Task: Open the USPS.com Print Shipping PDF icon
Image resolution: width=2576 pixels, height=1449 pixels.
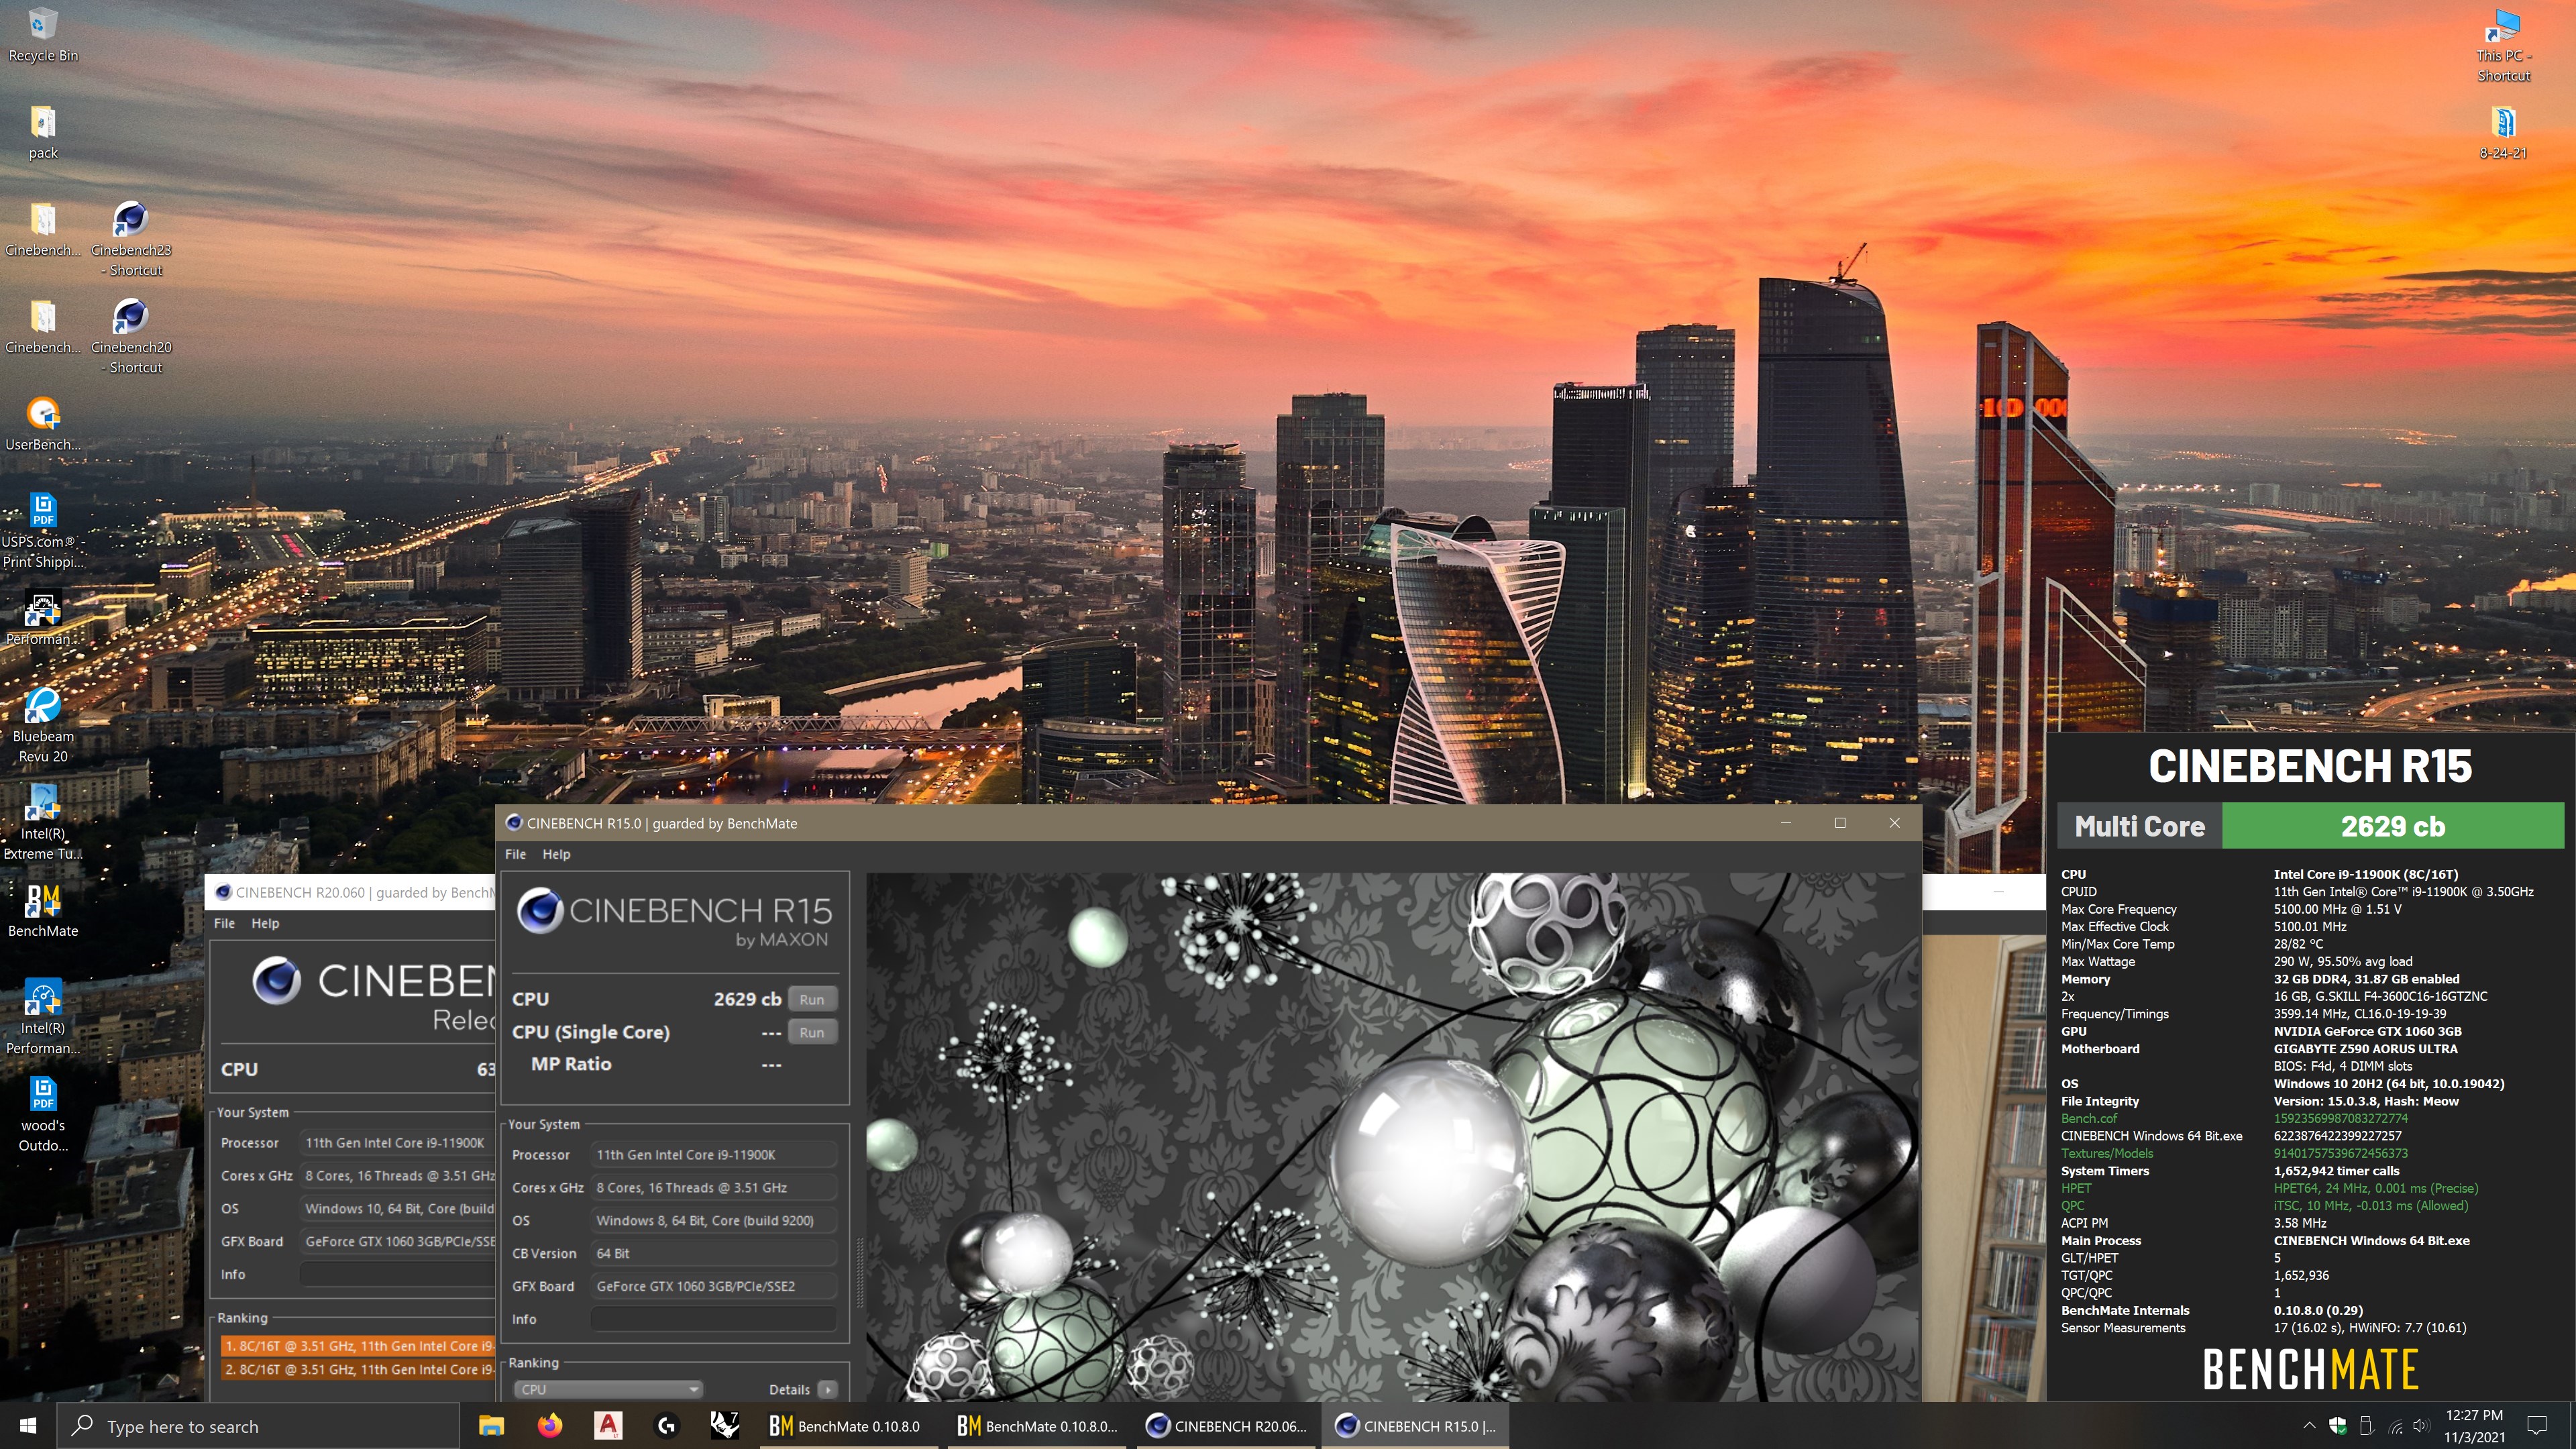Action: [x=43, y=530]
